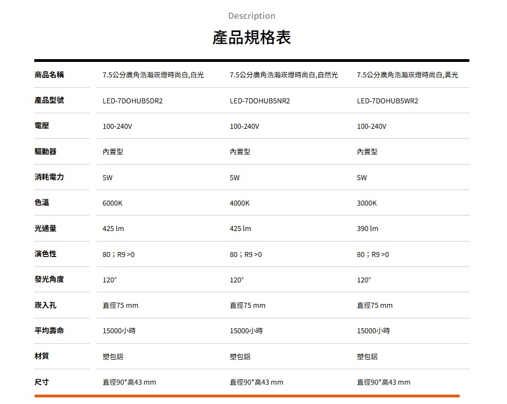Click 5W in the 白光 column
The width and height of the screenshot is (507, 404).
coord(108,178)
